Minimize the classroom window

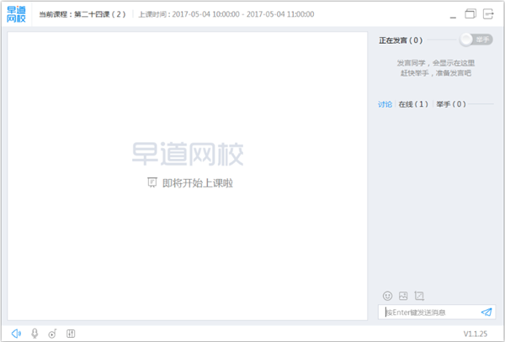point(453,18)
